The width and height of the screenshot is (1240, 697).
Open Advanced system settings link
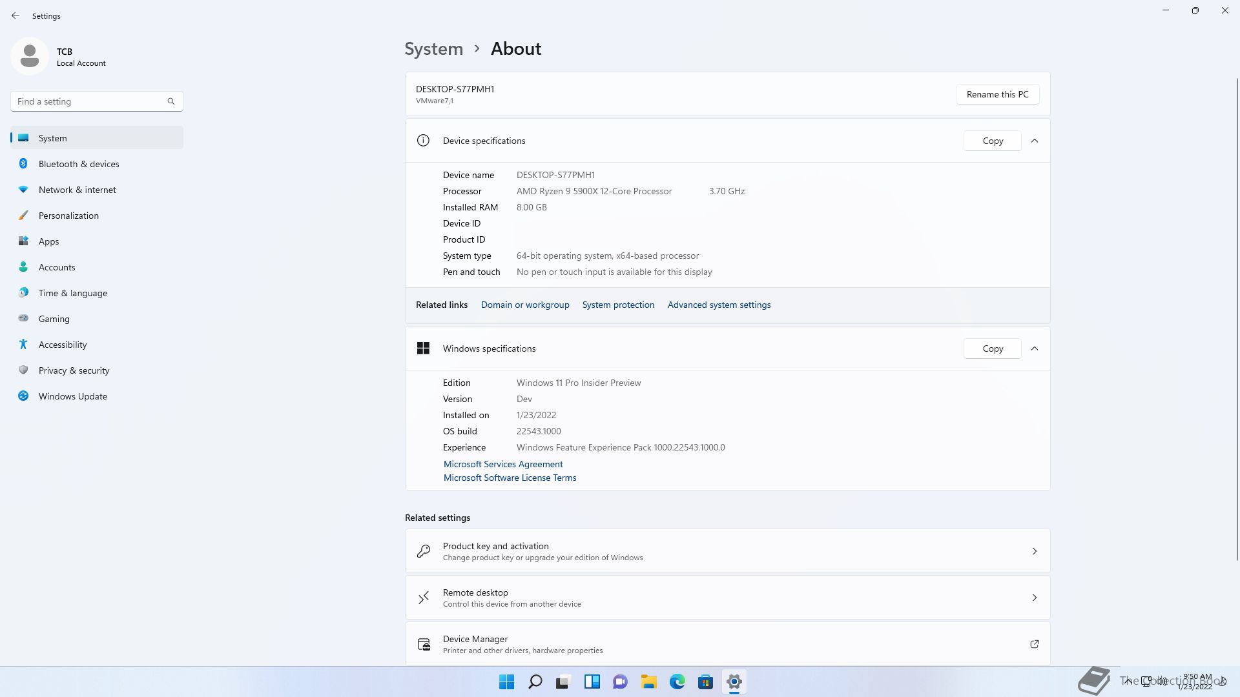pyautogui.click(x=719, y=305)
